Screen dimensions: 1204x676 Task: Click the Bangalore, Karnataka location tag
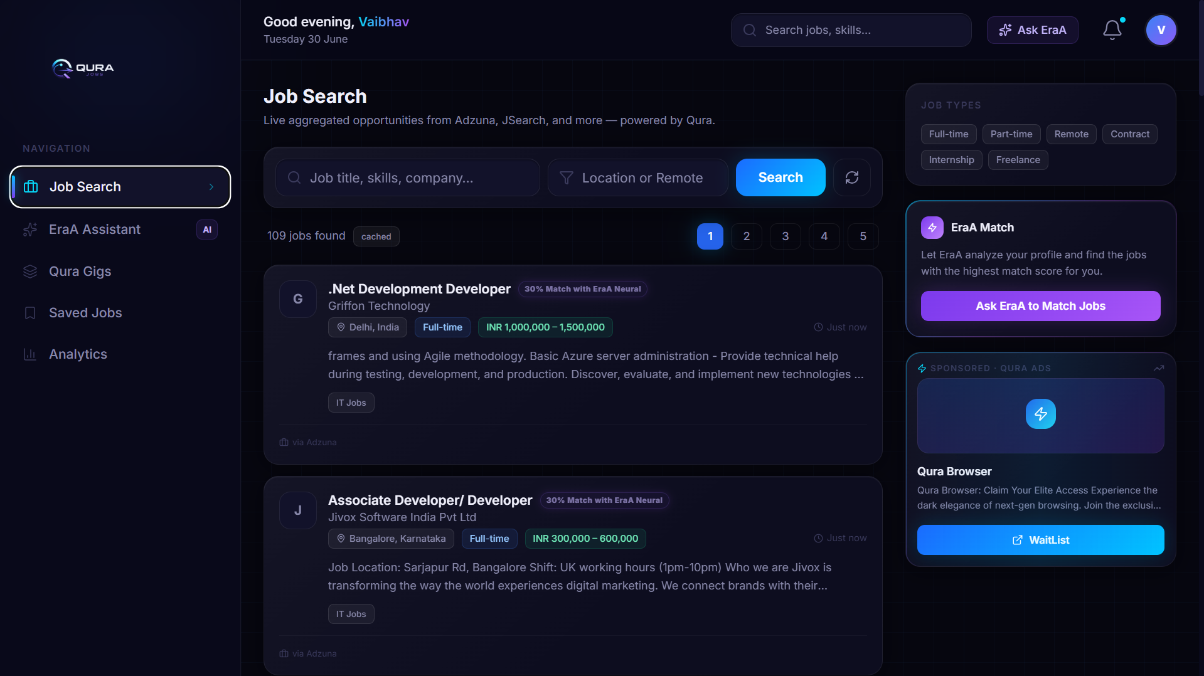click(390, 539)
